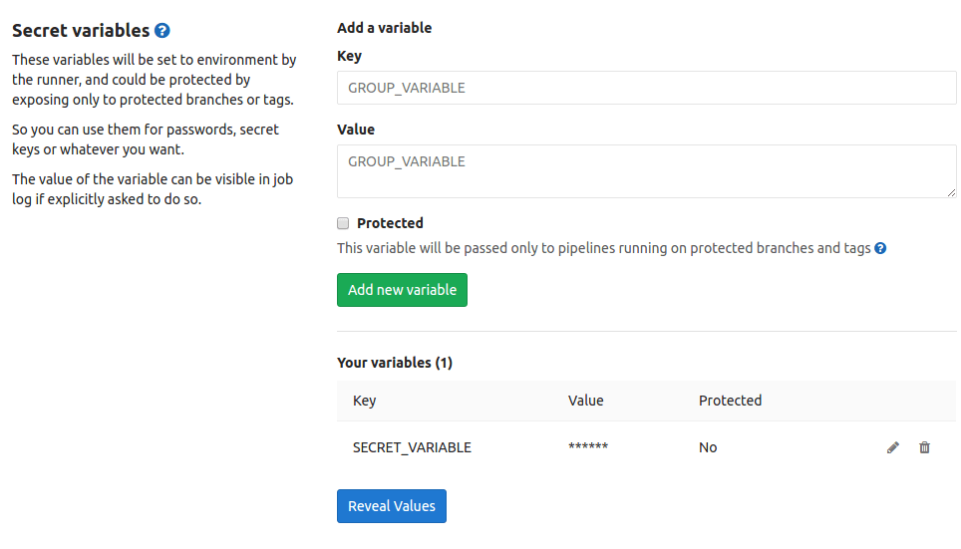
Task: Click the Reveal Values button
Action: coord(392,506)
